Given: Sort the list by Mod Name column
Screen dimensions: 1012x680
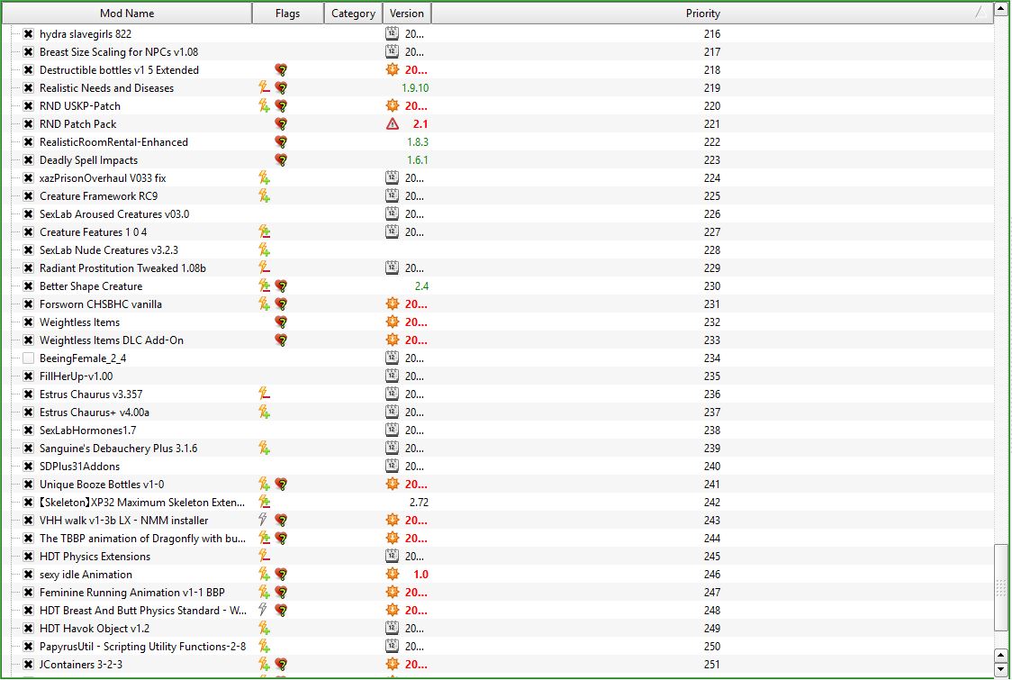Looking at the screenshot, I should coord(126,14).
